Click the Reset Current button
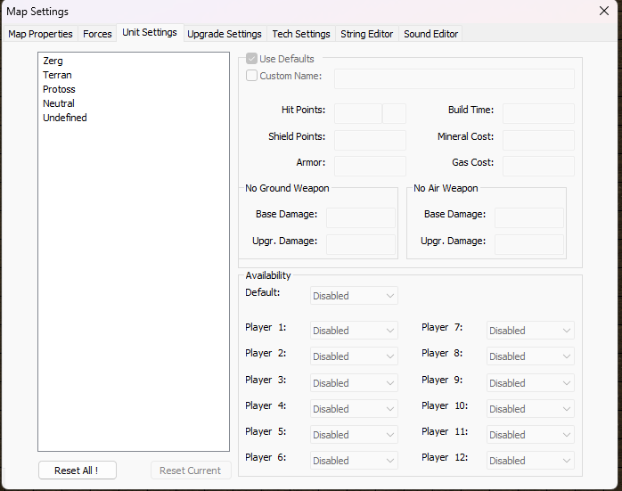 pos(191,471)
